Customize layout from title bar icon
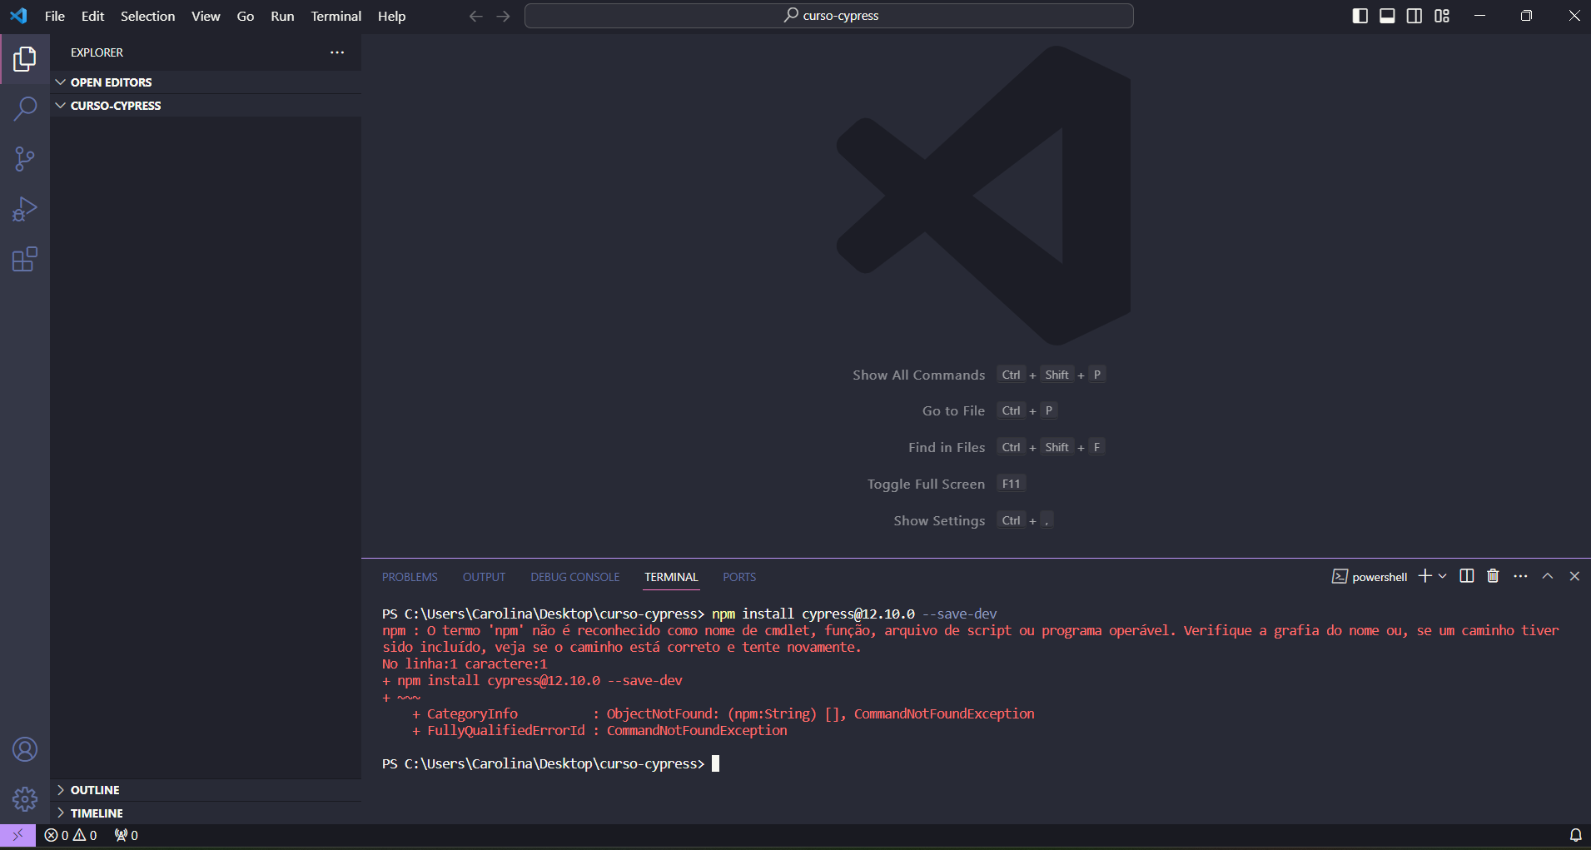 [1442, 16]
